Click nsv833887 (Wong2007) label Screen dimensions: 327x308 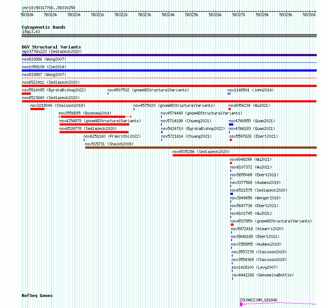pos(44,75)
